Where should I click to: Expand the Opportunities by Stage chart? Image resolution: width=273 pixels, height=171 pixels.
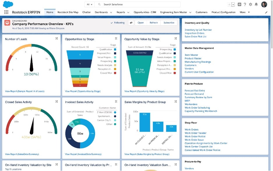coord(116,38)
